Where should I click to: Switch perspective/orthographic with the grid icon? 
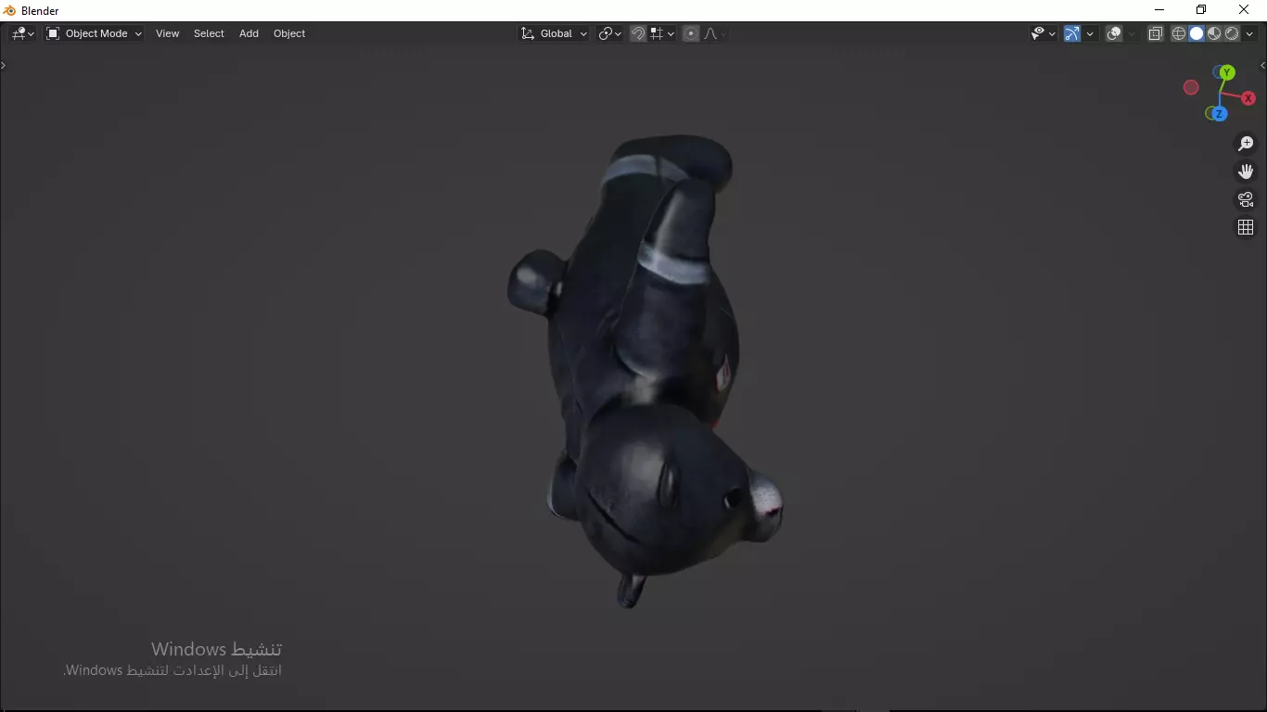tap(1246, 227)
